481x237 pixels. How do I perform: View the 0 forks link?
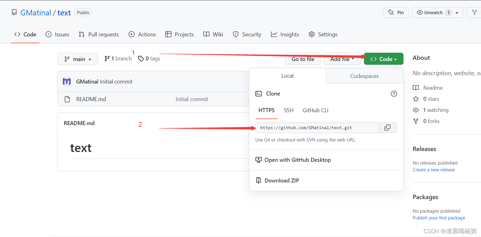(x=426, y=121)
